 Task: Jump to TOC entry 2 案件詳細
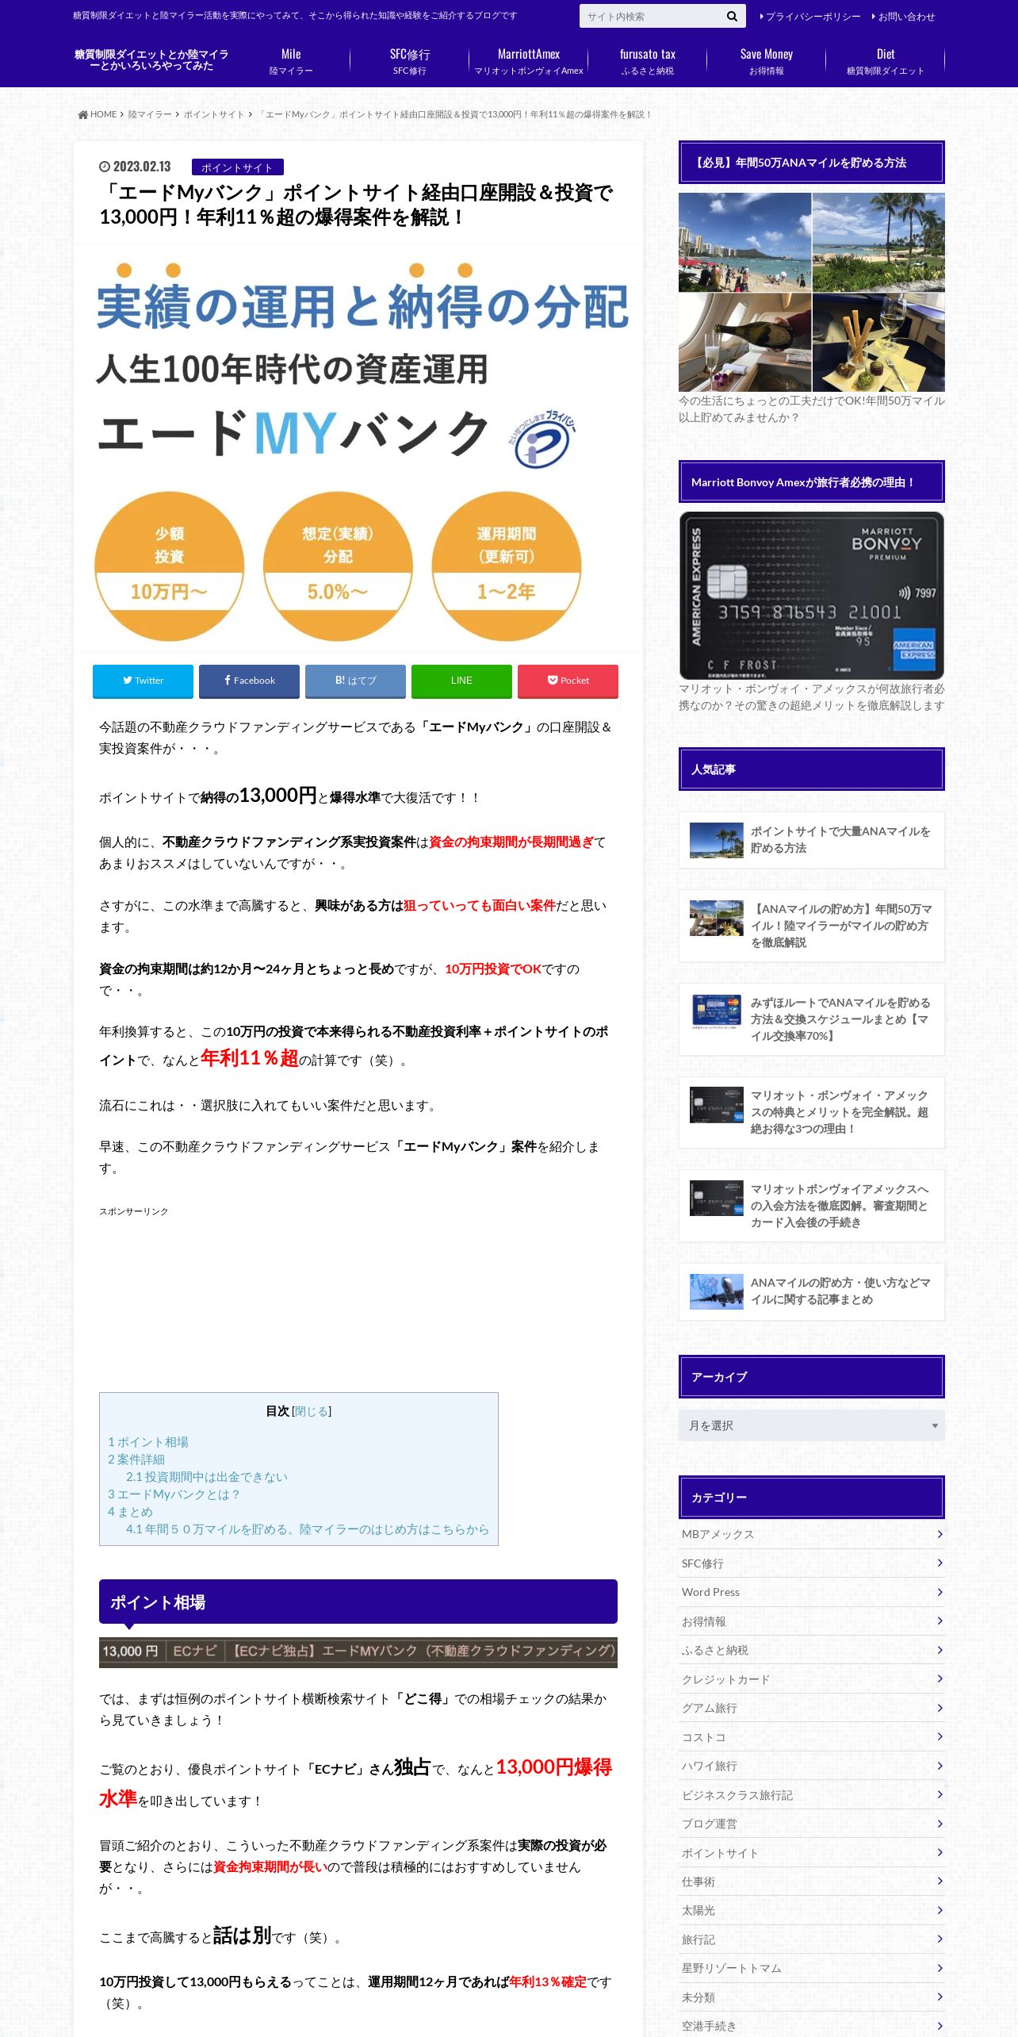[136, 1460]
